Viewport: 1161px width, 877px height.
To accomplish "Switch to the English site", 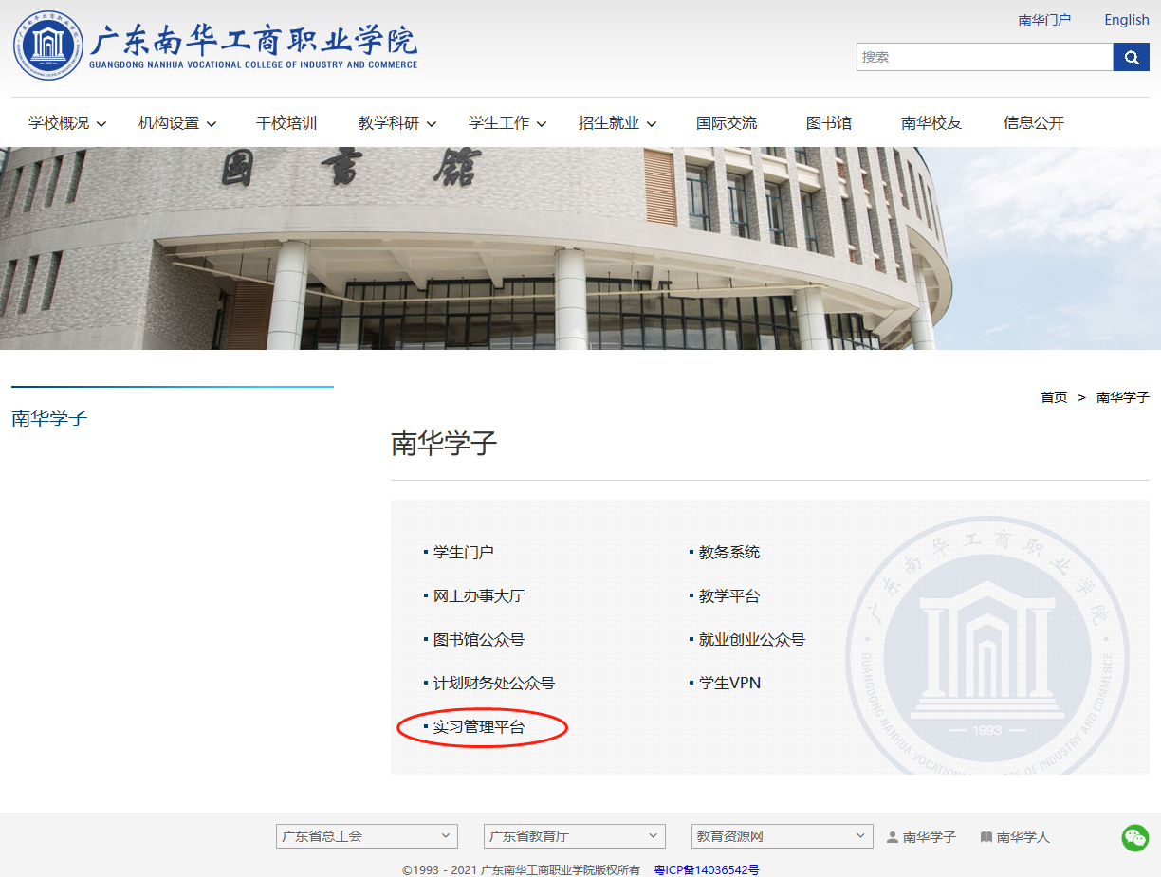I will click(x=1126, y=20).
